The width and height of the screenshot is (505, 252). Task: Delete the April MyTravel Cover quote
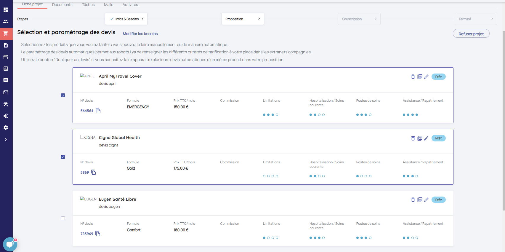point(413,77)
